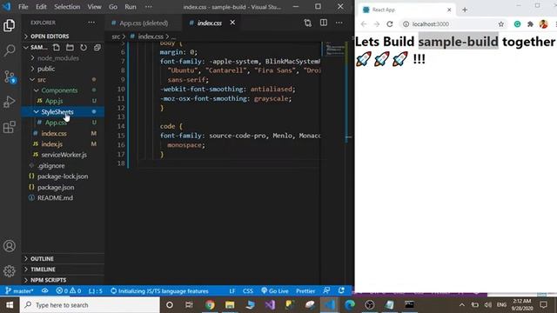Open the Go menu
557x313 pixels.
(113, 7)
